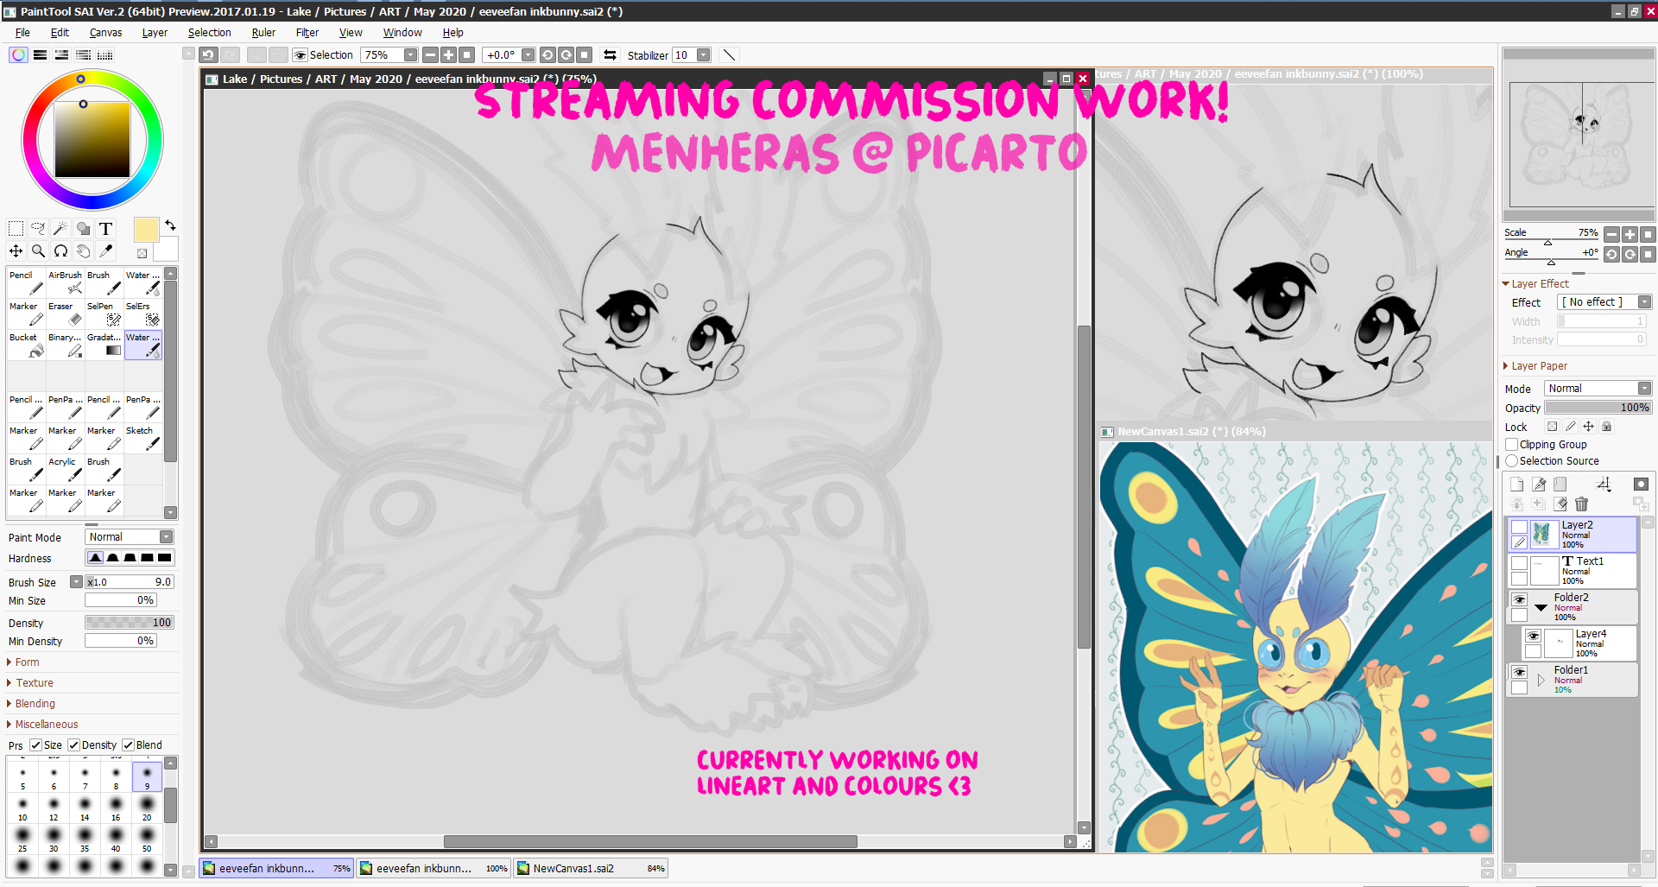Choose the Sketch brush tool
The width and height of the screenshot is (1658, 887).
[143, 439]
